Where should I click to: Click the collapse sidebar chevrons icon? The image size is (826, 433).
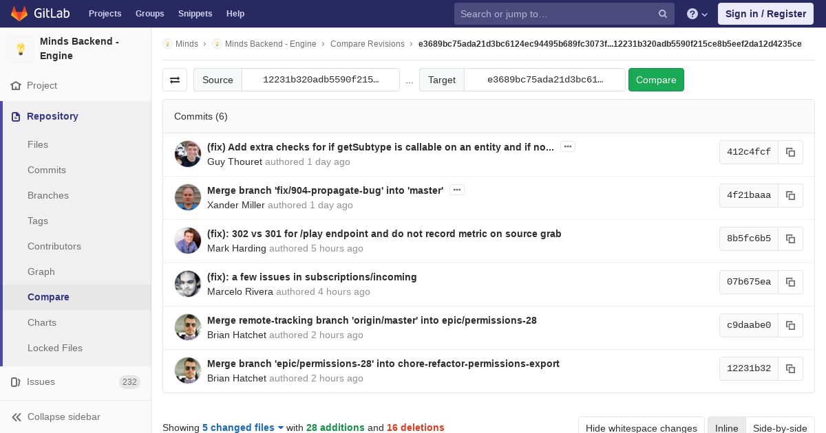tap(17, 417)
